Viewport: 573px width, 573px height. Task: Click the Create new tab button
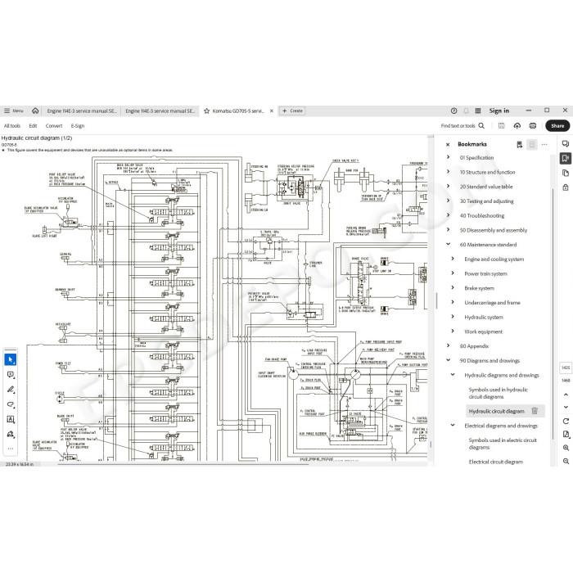click(292, 111)
